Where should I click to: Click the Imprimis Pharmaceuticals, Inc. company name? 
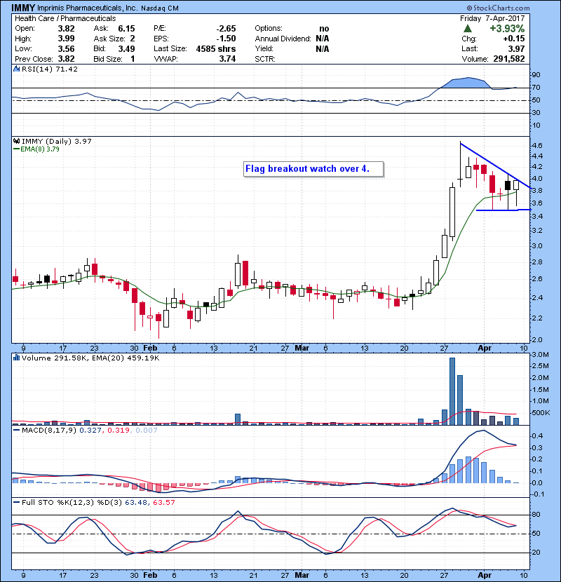click(x=88, y=8)
